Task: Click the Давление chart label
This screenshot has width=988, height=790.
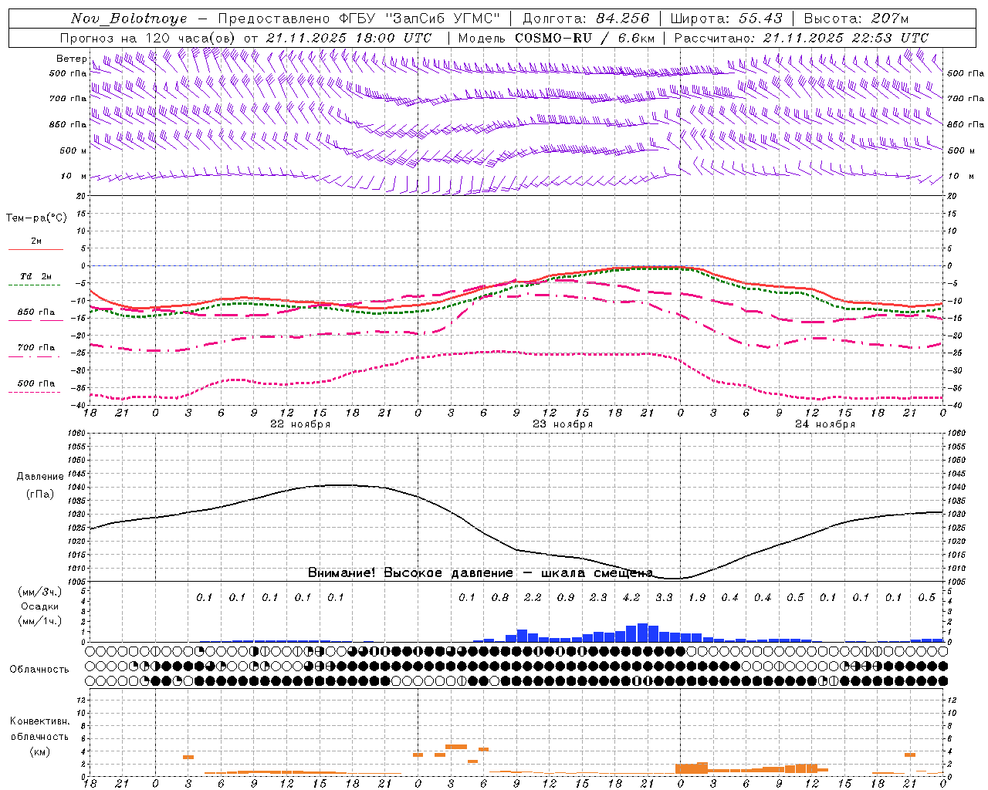Action: [40, 477]
